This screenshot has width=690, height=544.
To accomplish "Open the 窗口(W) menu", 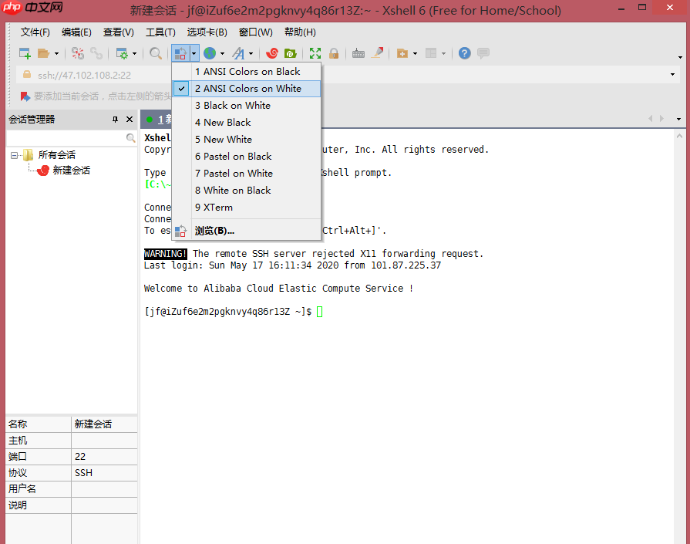I will click(256, 32).
